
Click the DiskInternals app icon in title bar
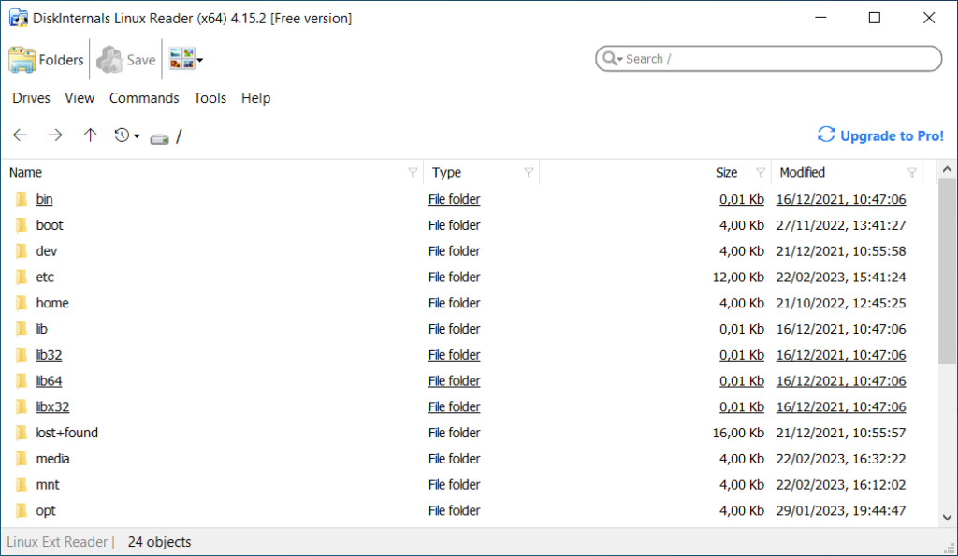tap(19, 19)
